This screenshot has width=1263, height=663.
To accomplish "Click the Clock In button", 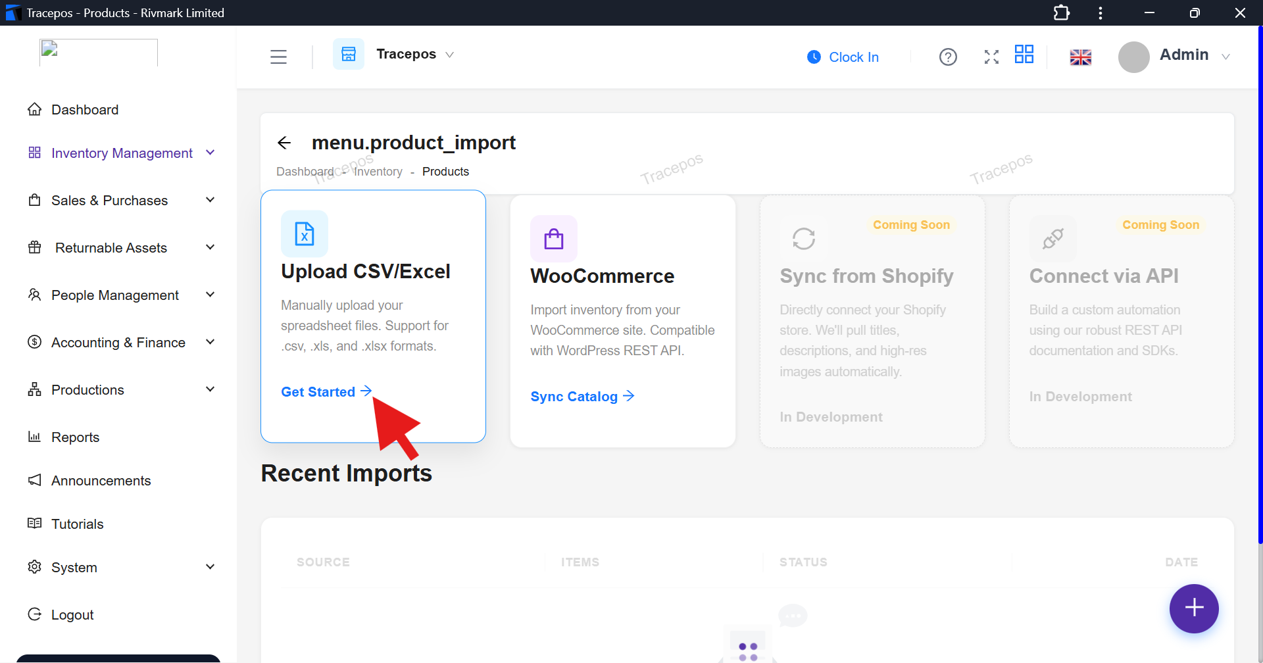I will click(x=843, y=57).
